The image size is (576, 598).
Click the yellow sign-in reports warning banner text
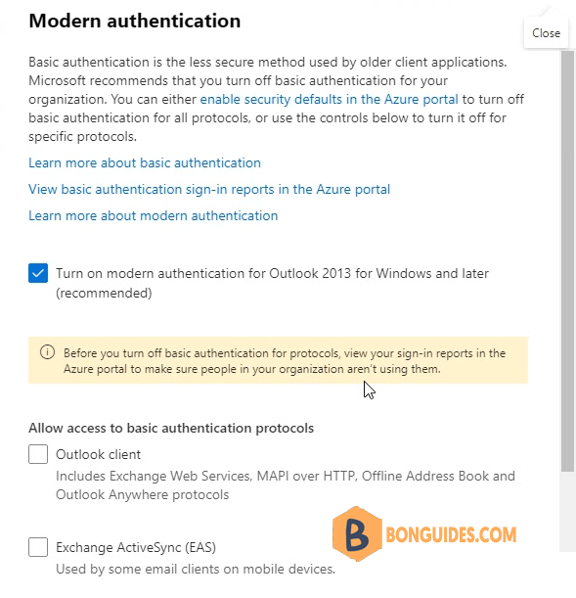click(285, 361)
